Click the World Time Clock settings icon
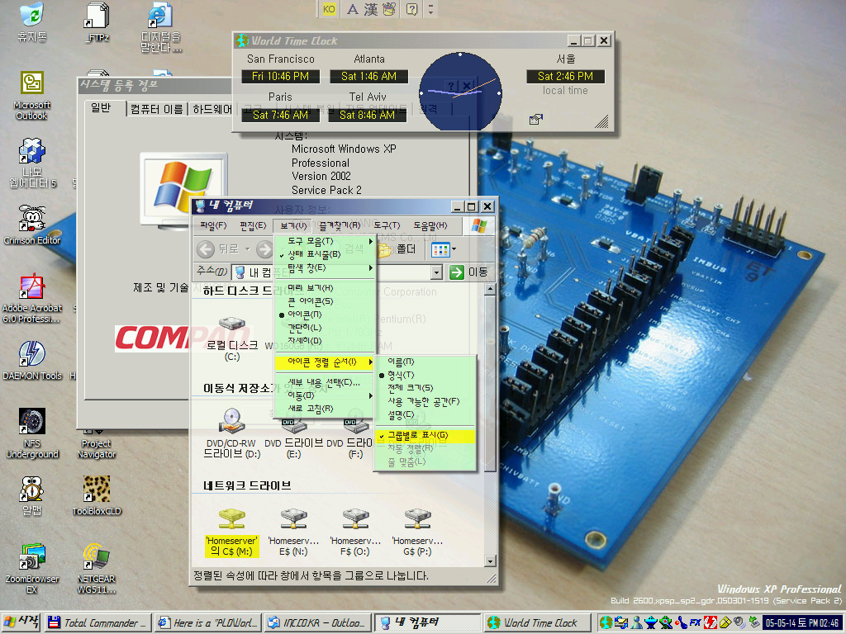The height and width of the screenshot is (634, 846). coord(535,120)
